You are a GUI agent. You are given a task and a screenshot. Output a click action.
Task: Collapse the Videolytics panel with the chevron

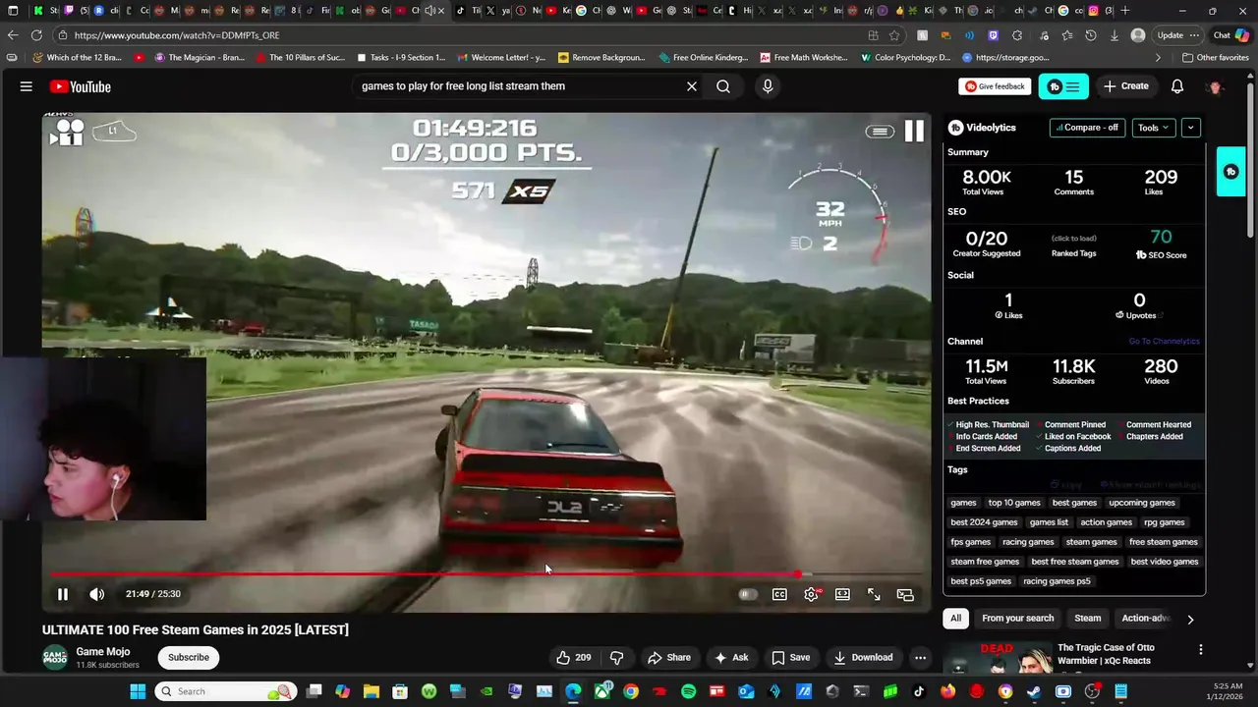tap(1191, 128)
